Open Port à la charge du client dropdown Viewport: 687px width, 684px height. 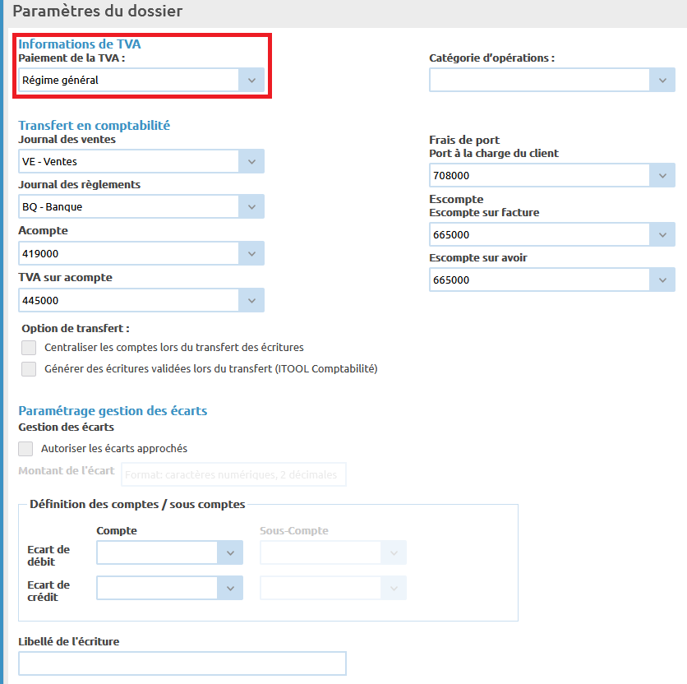coord(662,175)
